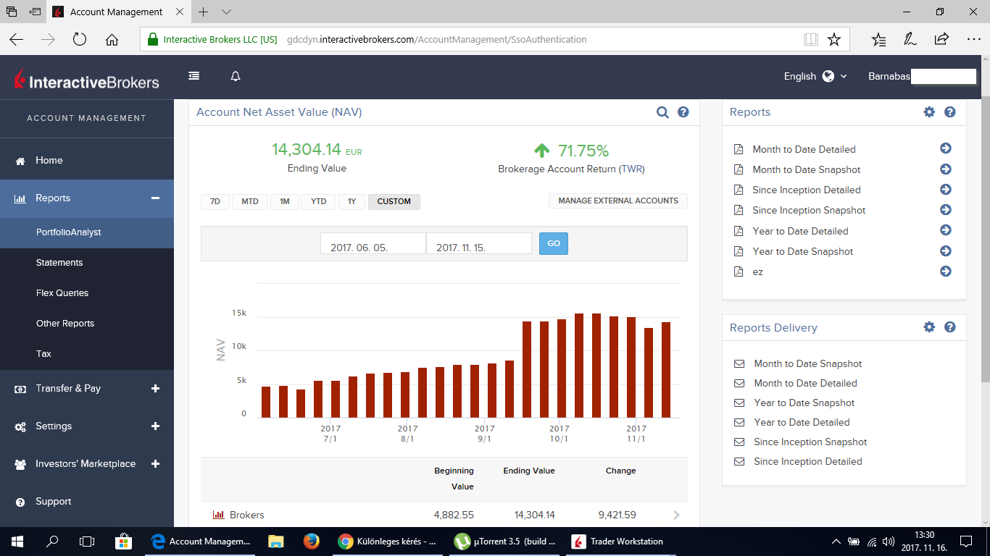The height and width of the screenshot is (556, 990).
Task: Show hidden system tray icons
Action: coord(836,541)
